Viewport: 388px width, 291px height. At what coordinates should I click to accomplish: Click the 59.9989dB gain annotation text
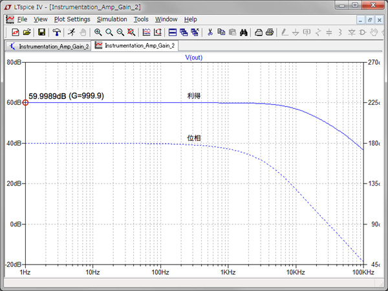coord(67,96)
